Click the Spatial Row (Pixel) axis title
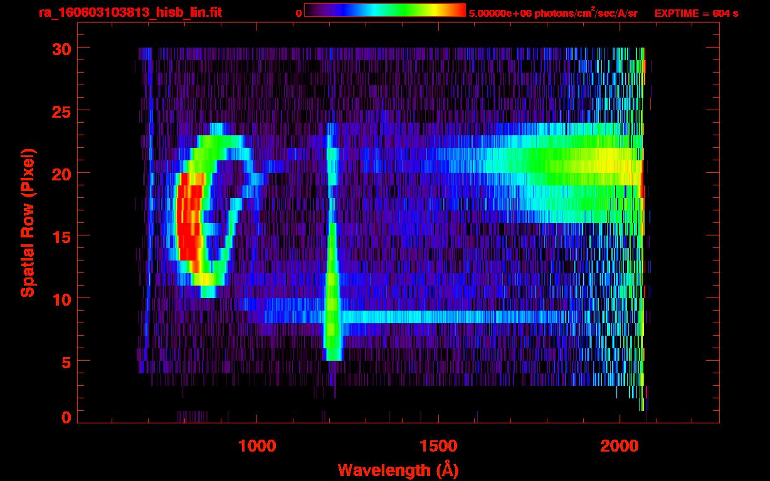The width and height of the screenshot is (770, 481). tap(28, 222)
